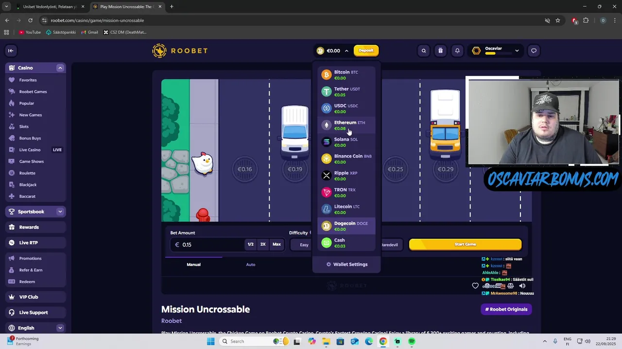Select Binance Coin BNB wallet
Viewport: 622px width, 349px height.
coord(346,159)
